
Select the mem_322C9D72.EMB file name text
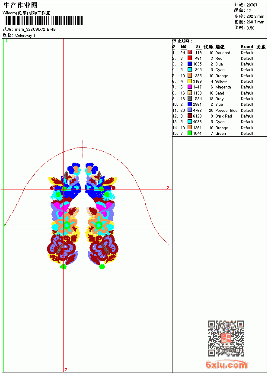click(35, 29)
